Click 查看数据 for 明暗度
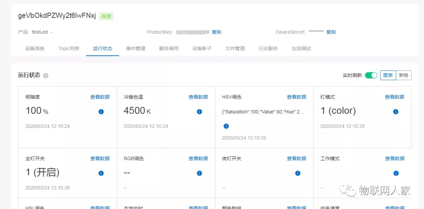The height and width of the screenshot is (209, 424). point(100,97)
